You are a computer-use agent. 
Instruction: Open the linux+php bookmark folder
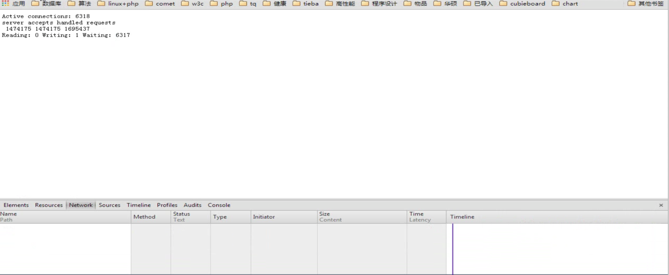(118, 4)
